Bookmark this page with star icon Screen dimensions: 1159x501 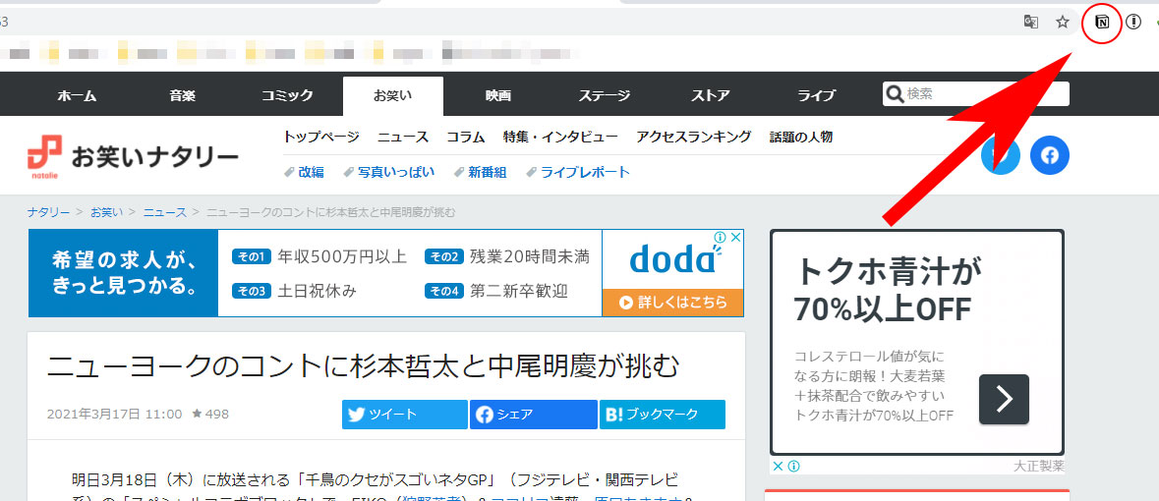pyautogui.click(x=1062, y=23)
